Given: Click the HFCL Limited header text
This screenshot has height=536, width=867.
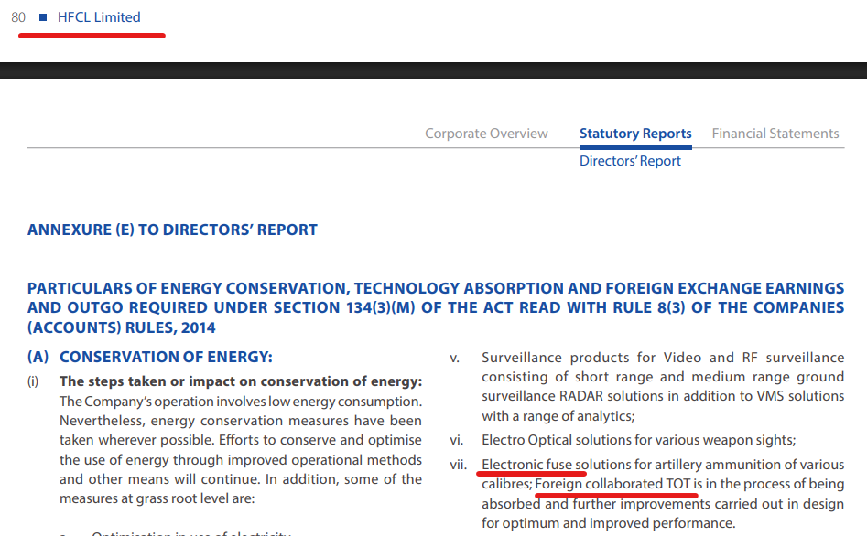Looking at the screenshot, I should (99, 17).
